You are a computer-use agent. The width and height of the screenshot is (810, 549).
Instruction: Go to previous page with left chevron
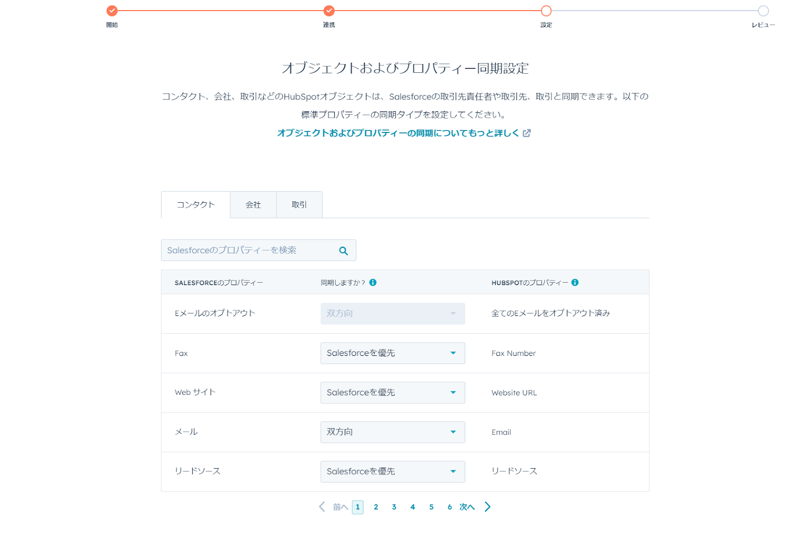pyautogui.click(x=322, y=507)
